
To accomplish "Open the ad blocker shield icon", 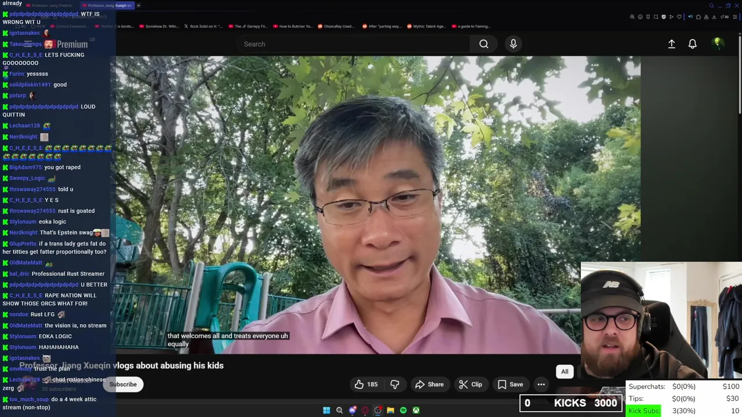I will pos(664,17).
